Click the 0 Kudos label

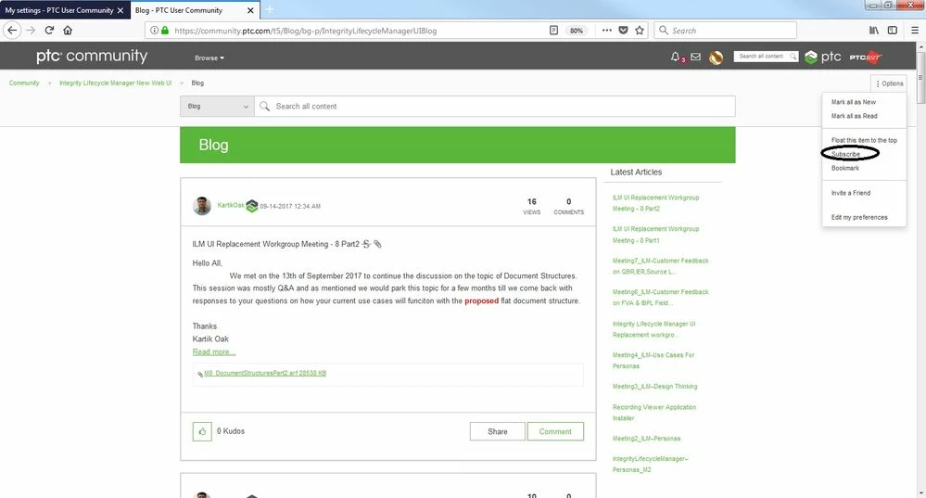tap(230, 431)
